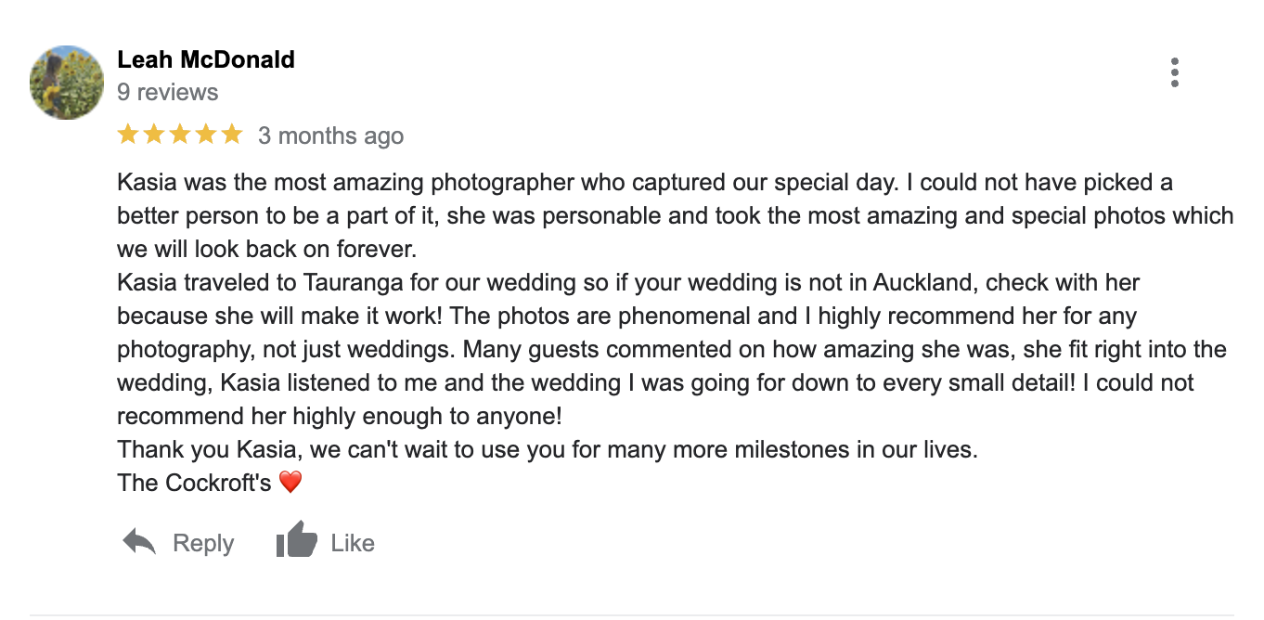Click the thumbs-up Like icon
The image size is (1264, 620).
[x=297, y=541]
